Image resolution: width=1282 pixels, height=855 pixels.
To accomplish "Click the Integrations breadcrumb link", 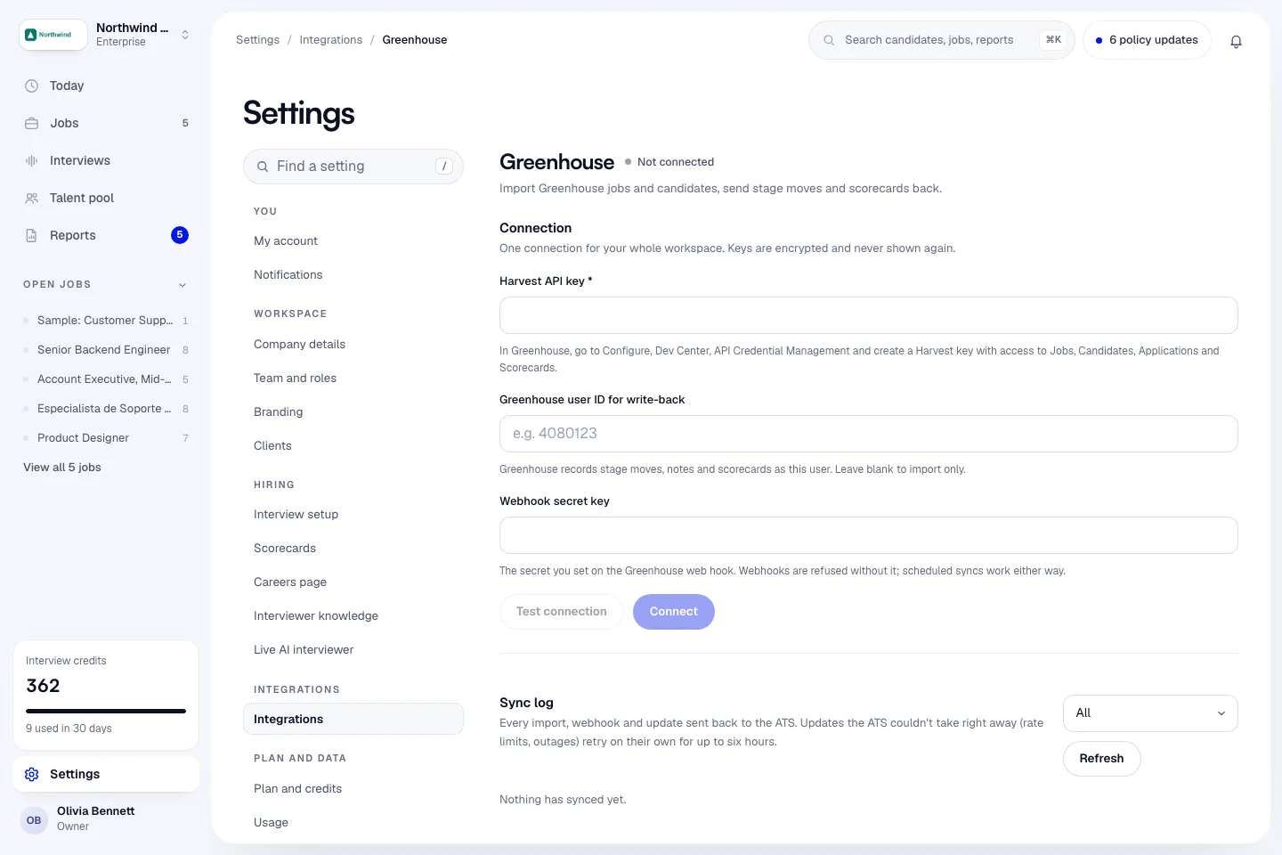I will click(331, 40).
